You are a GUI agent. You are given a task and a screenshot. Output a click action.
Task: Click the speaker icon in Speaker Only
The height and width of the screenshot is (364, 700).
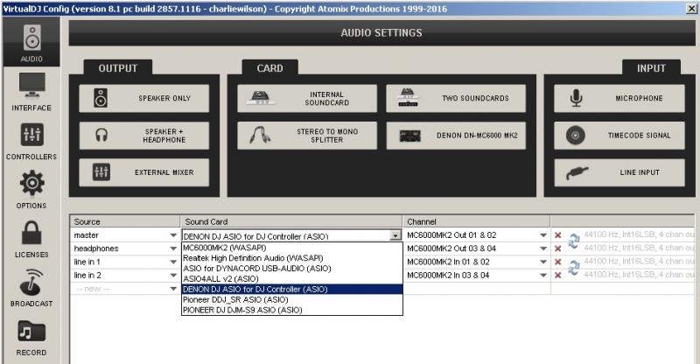[101, 98]
